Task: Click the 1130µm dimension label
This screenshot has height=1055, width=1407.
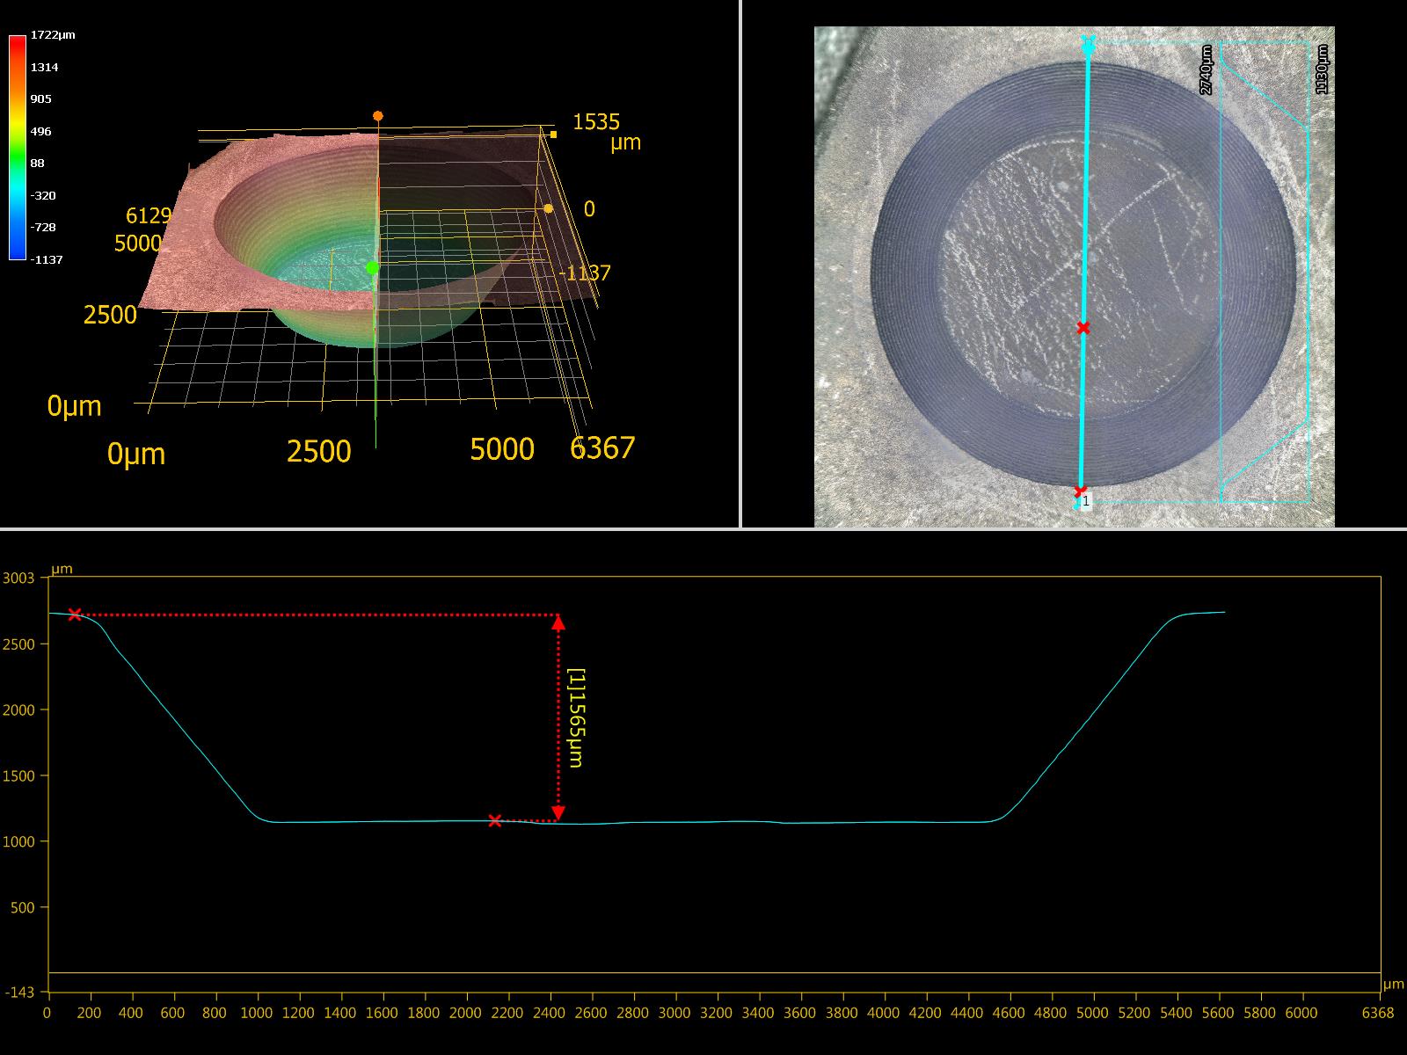Action: click(x=1322, y=69)
